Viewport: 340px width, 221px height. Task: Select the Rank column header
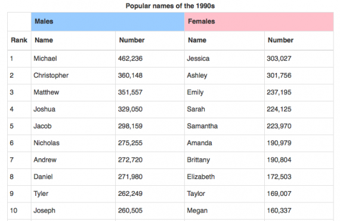coord(19,40)
